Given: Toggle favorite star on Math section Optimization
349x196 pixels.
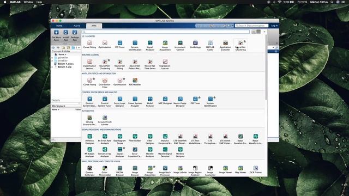Looking at the screenshot, I should point(124,78).
